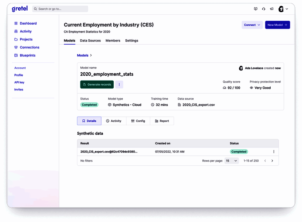Screen dimensions: 302x222
Task: Open announcements via the megaphone icon
Action: [x=271, y=9]
